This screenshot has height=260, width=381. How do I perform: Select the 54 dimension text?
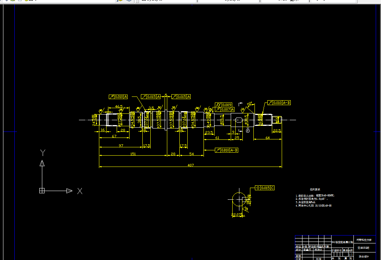click(x=191, y=154)
